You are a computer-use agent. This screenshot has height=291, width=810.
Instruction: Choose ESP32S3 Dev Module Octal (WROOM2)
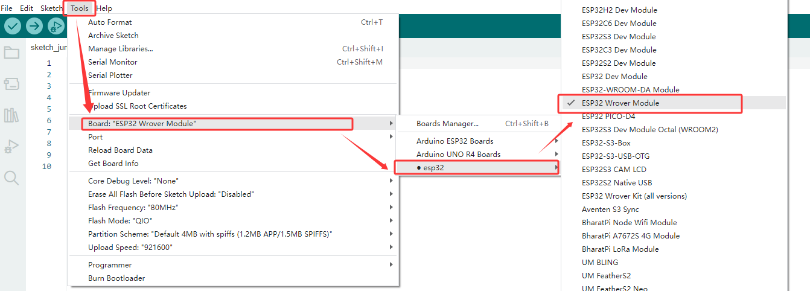tap(674, 130)
